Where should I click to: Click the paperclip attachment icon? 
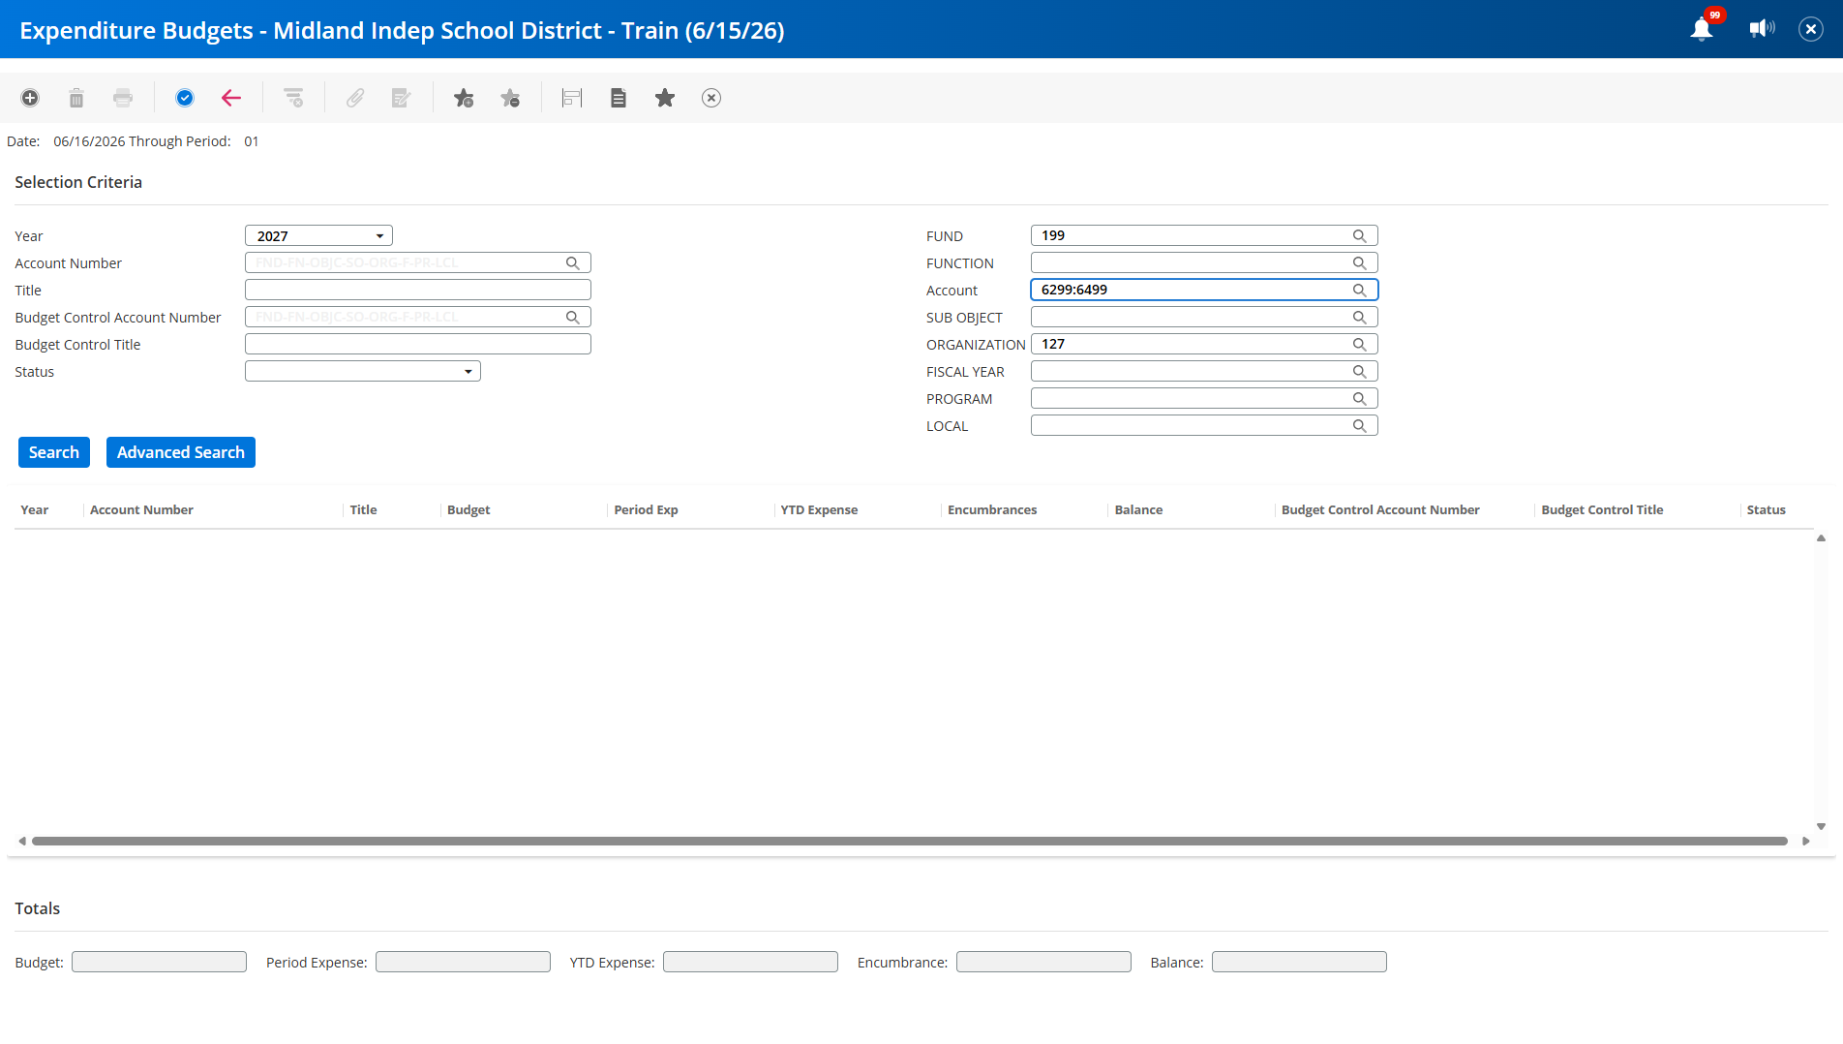355,98
